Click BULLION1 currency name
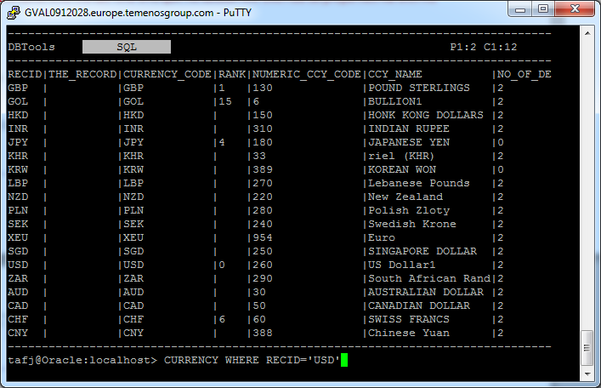The height and width of the screenshot is (388, 601). 394,101
